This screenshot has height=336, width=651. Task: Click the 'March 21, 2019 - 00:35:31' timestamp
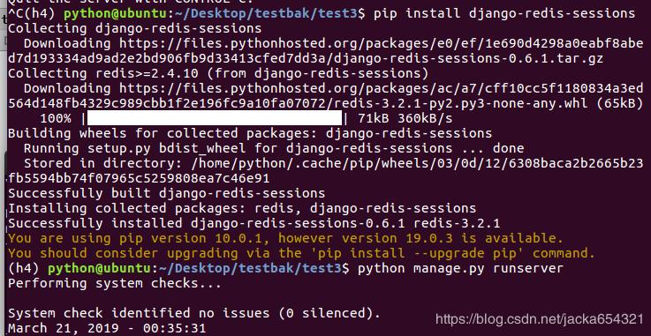107,329
